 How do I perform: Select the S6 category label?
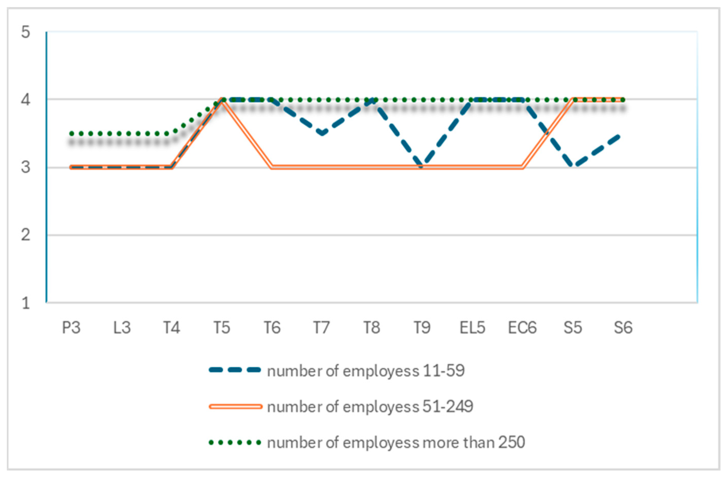623,328
